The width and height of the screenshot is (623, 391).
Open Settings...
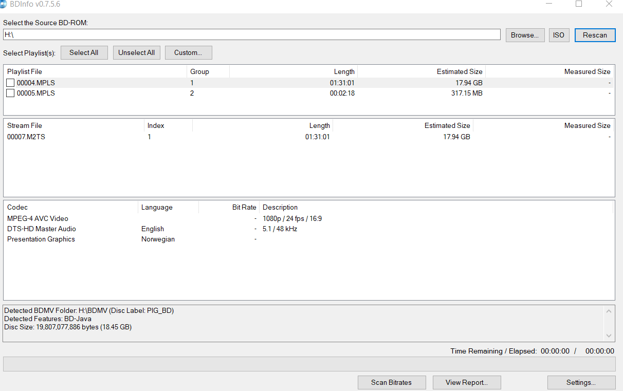tap(581, 382)
